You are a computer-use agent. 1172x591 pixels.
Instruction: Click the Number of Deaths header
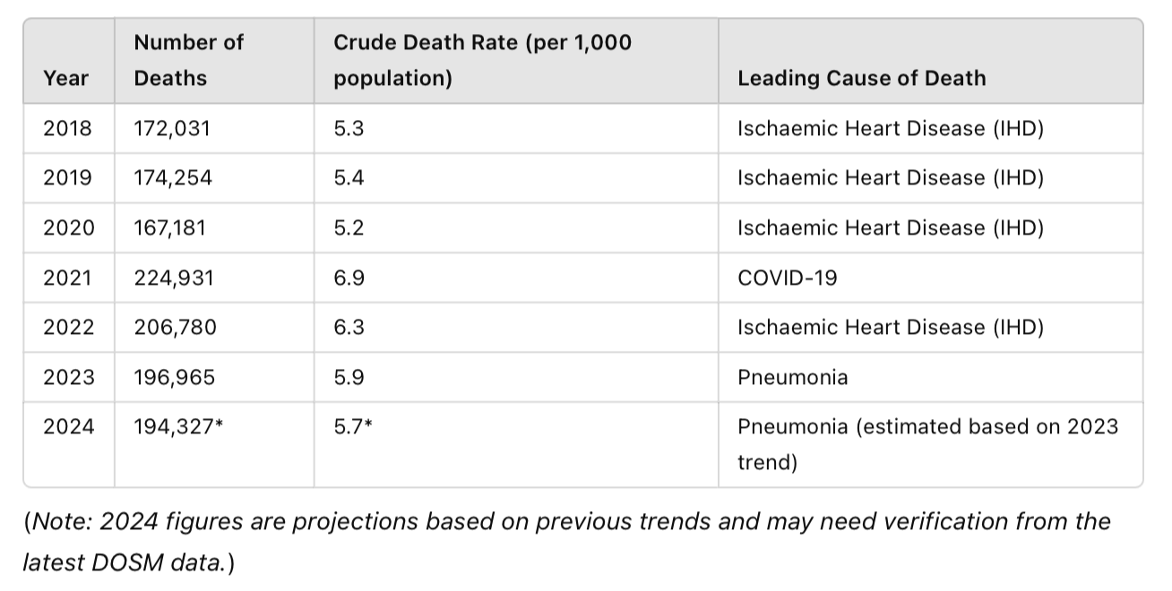point(188,60)
